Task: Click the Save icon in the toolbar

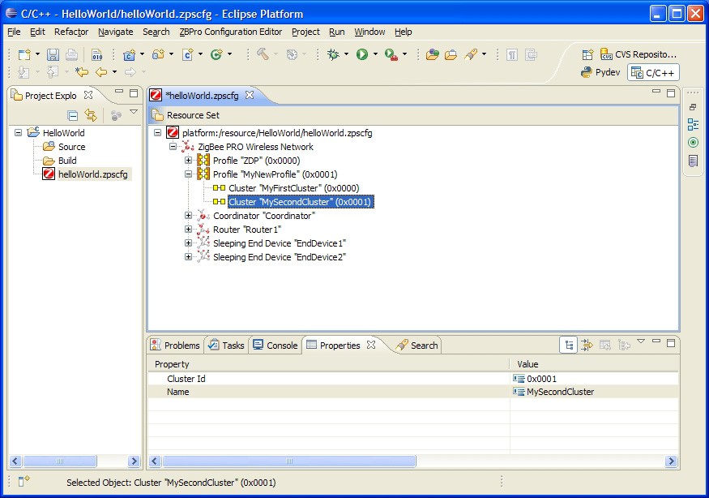Action: [x=53, y=54]
